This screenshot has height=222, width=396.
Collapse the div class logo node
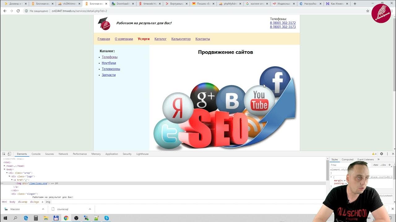10,176
